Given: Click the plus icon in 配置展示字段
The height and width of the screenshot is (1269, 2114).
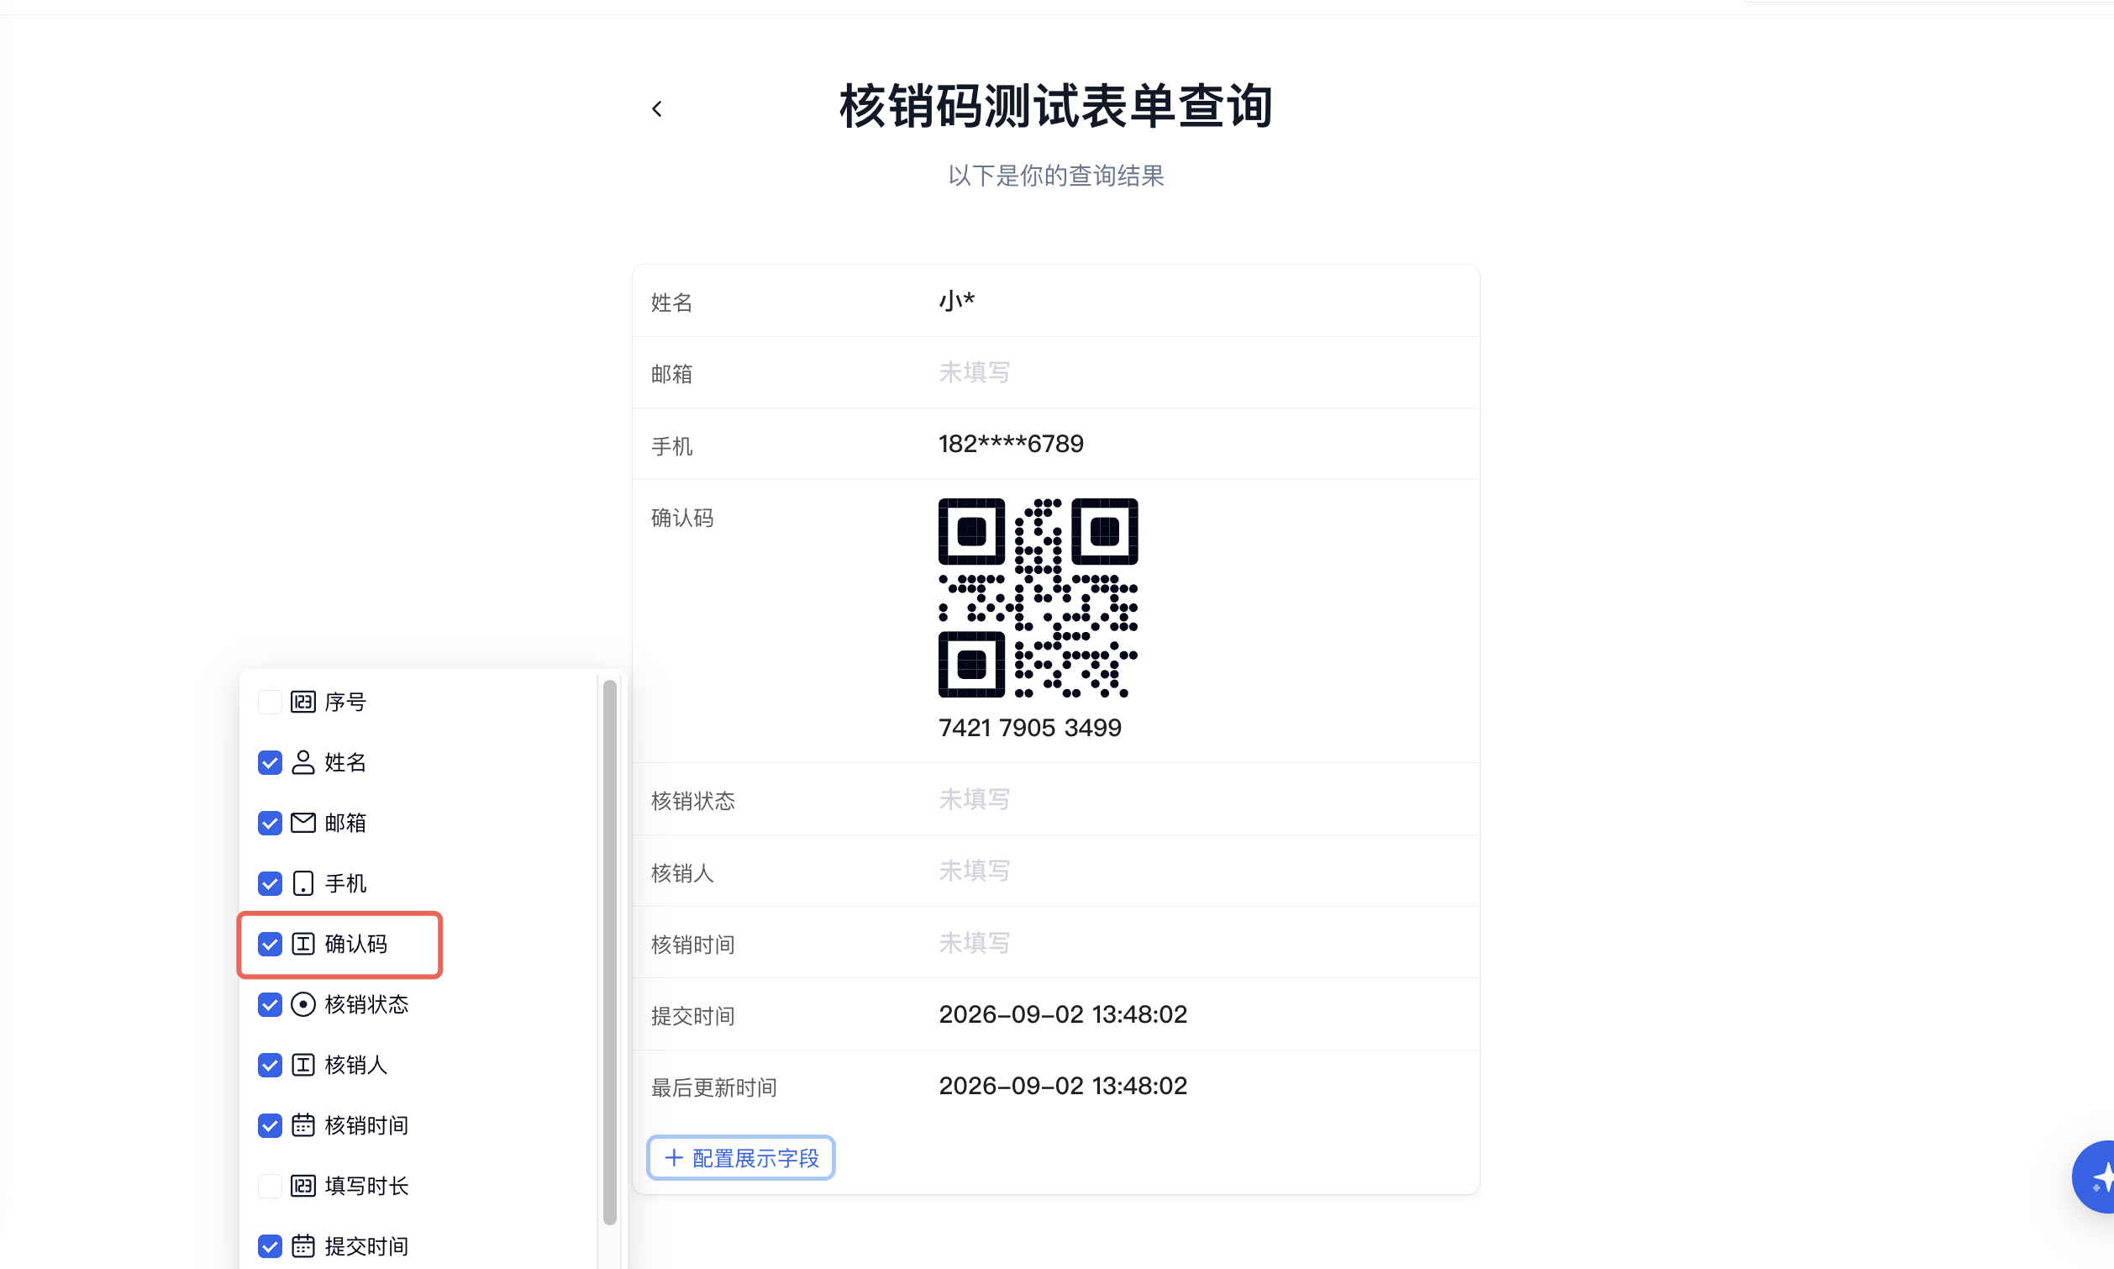Looking at the screenshot, I should (674, 1158).
